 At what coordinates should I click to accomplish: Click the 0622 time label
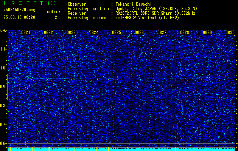click(48, 32)
